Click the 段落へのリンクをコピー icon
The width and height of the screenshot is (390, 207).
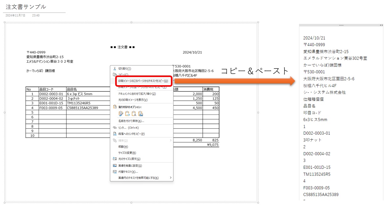pos(115,134)
